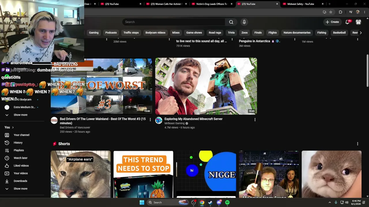Open the Airplane ears Short thumbnail

(80, 174)
